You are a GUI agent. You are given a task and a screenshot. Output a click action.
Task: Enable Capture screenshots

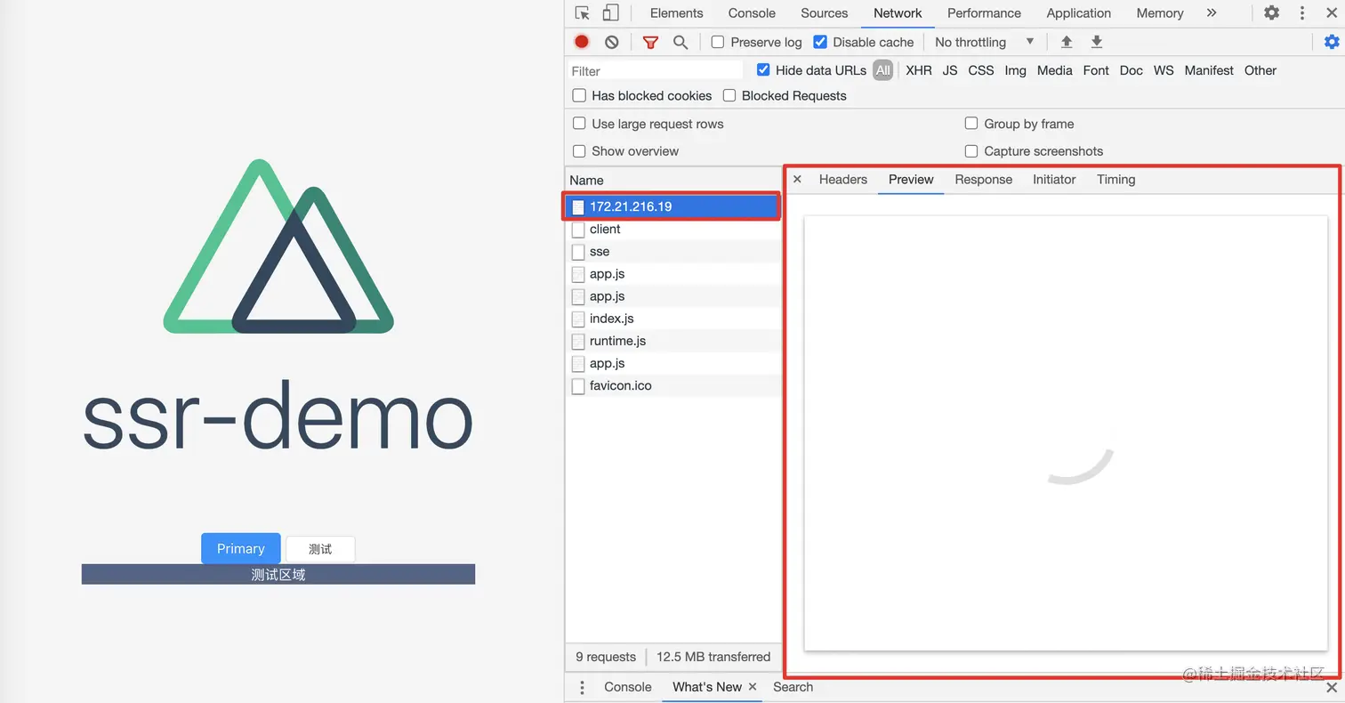[x=971, y=151]
